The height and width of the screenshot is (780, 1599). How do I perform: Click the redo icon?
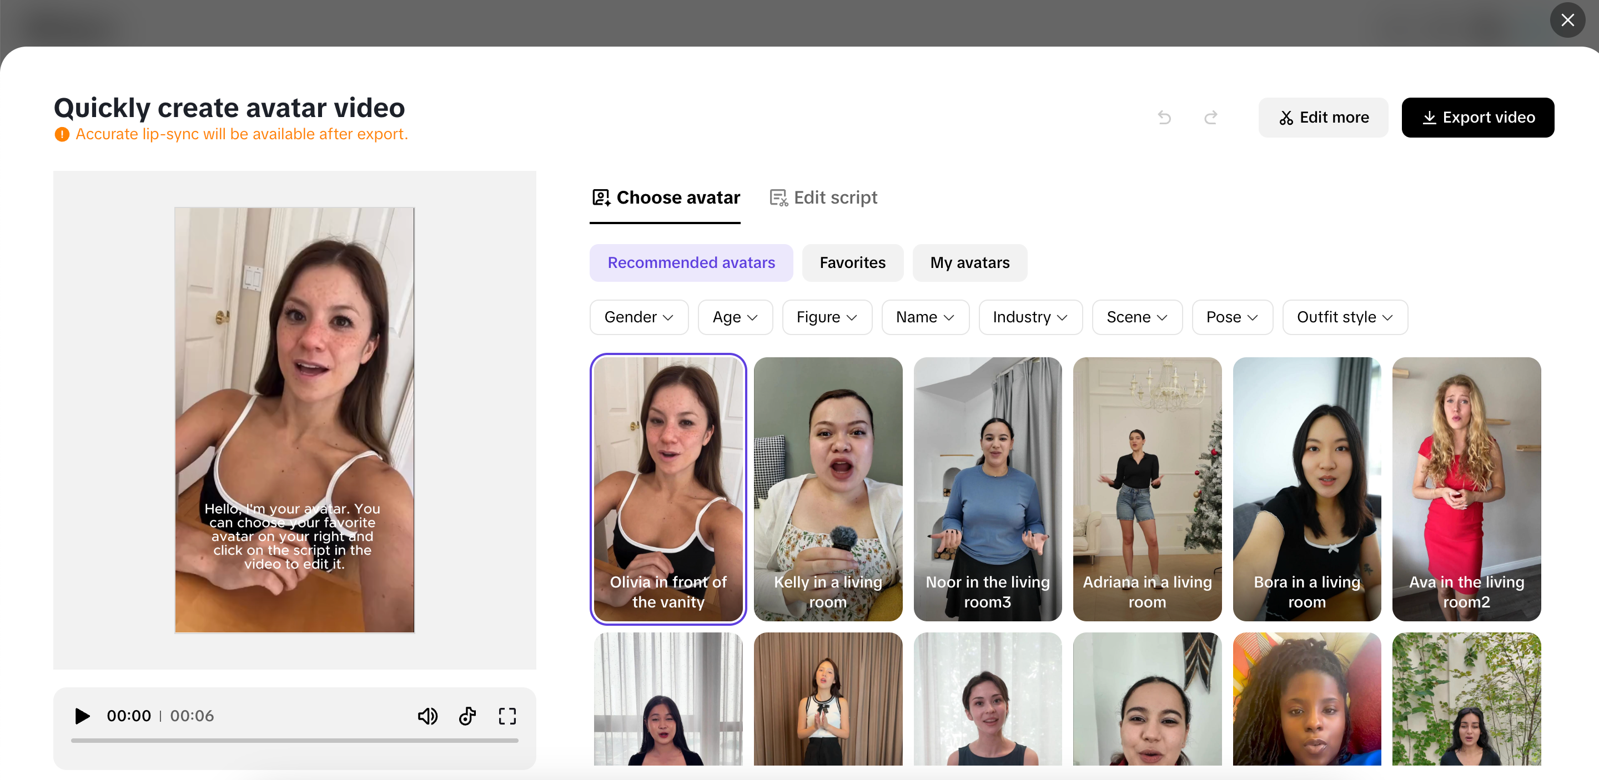(1210, 117)
